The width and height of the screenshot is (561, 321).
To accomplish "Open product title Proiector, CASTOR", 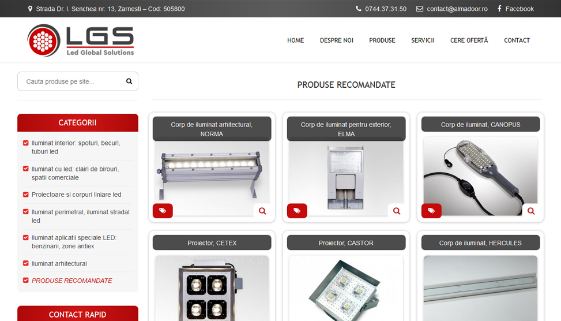I will tap(347, 242).
